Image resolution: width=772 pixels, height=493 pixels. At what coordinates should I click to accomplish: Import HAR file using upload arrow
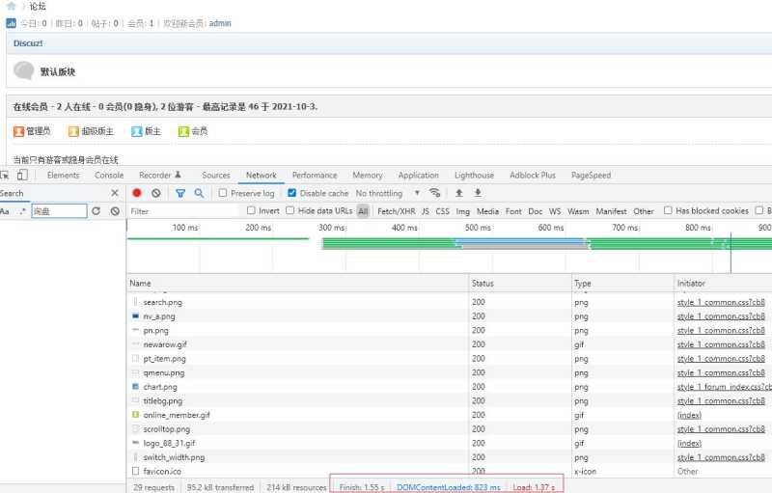click(459, 193)
